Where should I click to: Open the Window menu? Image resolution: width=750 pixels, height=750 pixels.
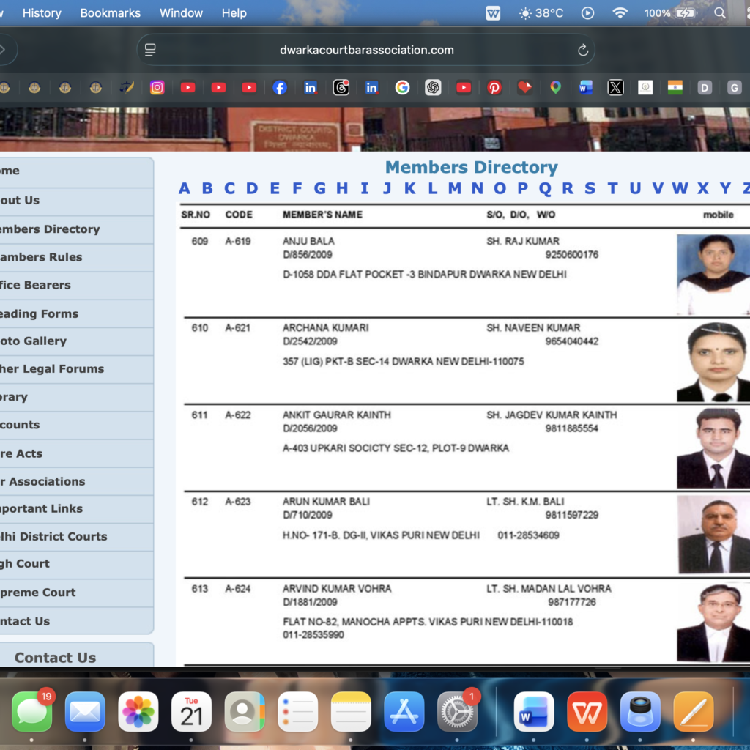(x=181, y=12)
